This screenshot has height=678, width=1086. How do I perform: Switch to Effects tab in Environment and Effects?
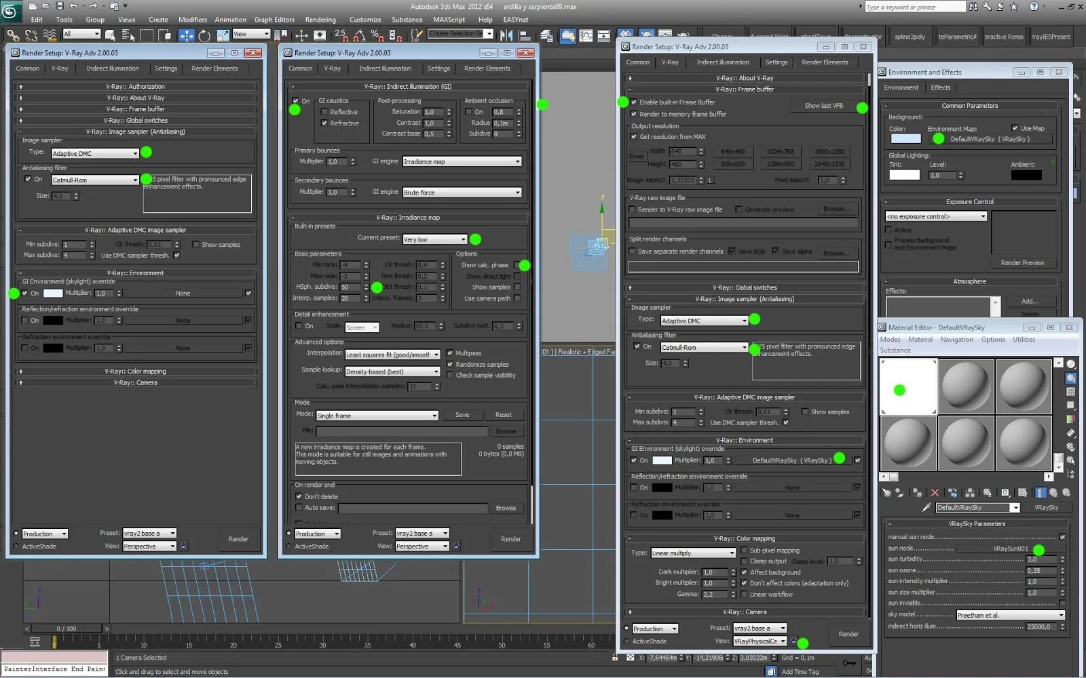940,87
